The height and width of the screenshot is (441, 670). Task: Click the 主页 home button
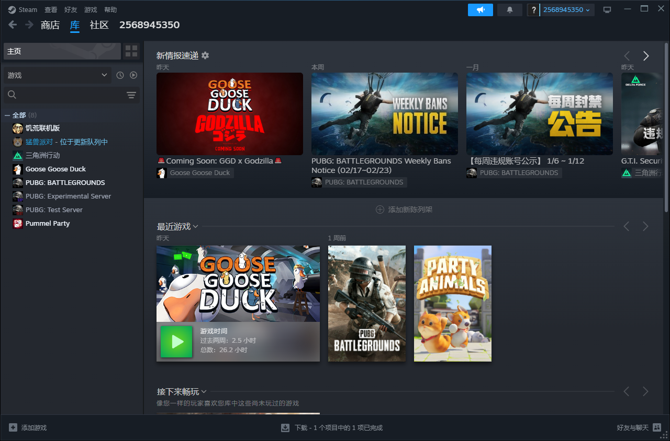tap(62, 51)
